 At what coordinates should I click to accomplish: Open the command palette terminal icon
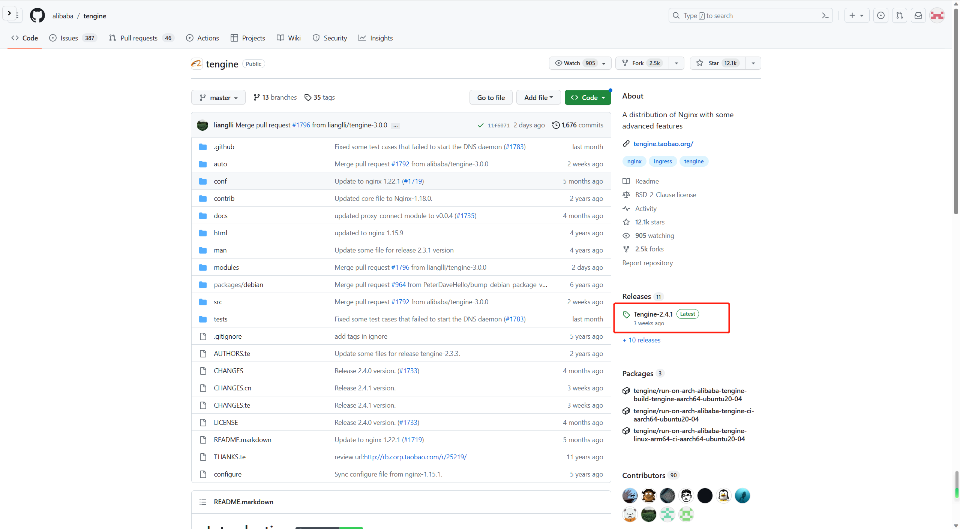pyautogui.click(x=825, y=15)
